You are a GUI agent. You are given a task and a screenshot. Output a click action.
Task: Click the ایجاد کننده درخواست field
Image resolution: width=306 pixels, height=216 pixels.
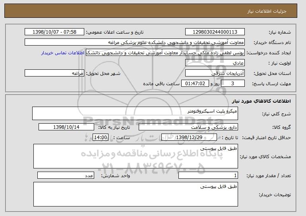(x=165, y=53)
